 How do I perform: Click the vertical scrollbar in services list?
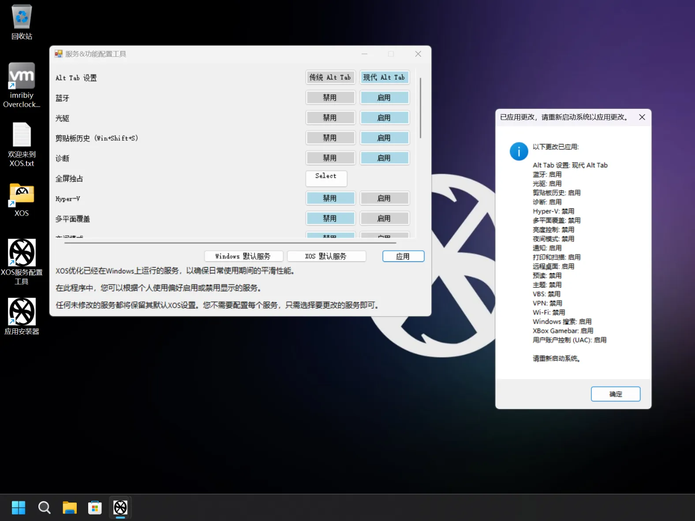tap(421, 108)
